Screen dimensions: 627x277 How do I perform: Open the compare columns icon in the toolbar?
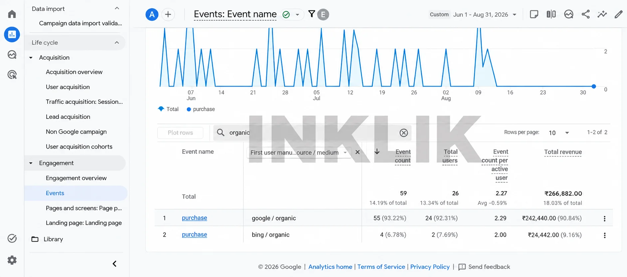click(x=551, y=14)
